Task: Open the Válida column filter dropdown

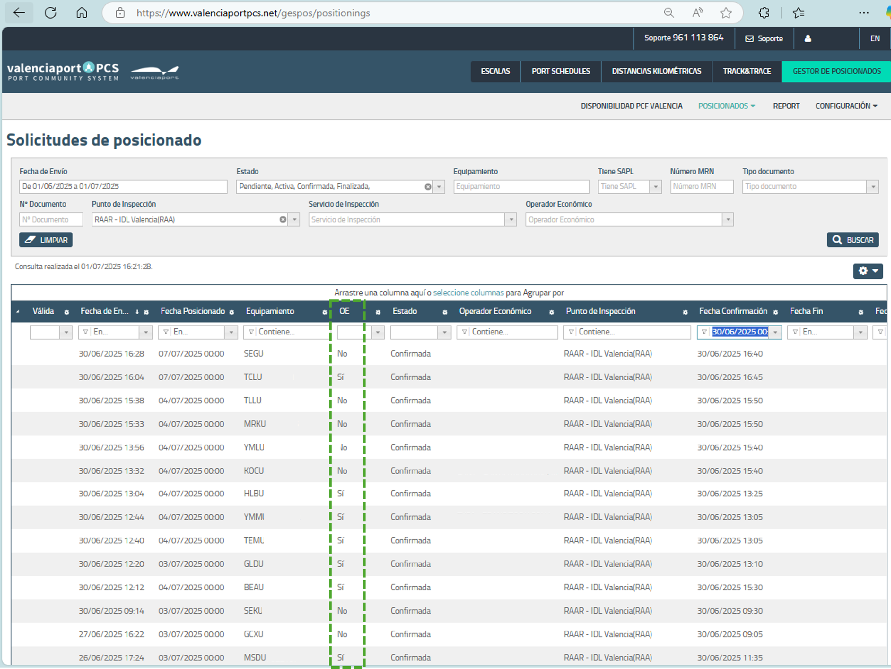Action: click(x=66, y=332)
